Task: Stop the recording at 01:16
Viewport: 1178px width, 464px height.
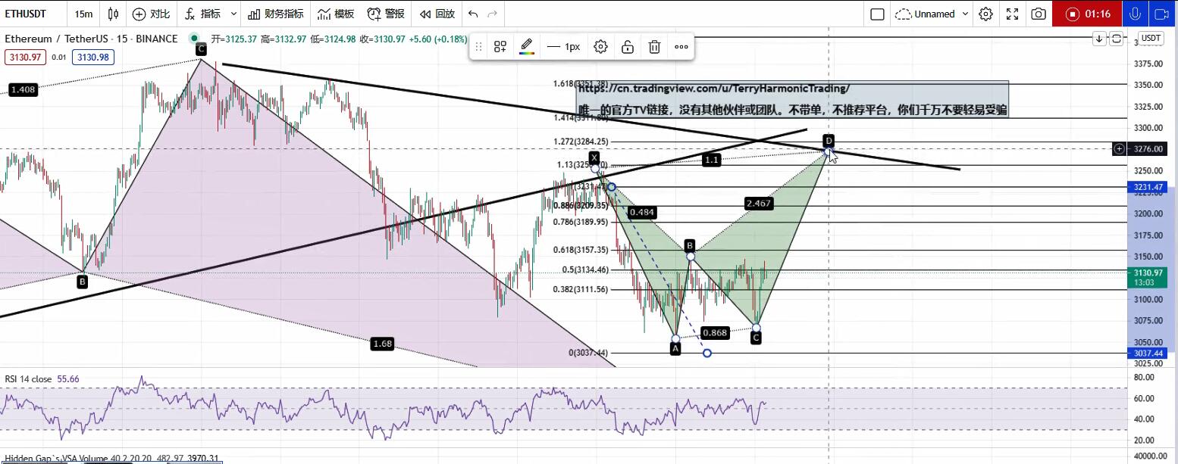Action: click(1087, 14)
